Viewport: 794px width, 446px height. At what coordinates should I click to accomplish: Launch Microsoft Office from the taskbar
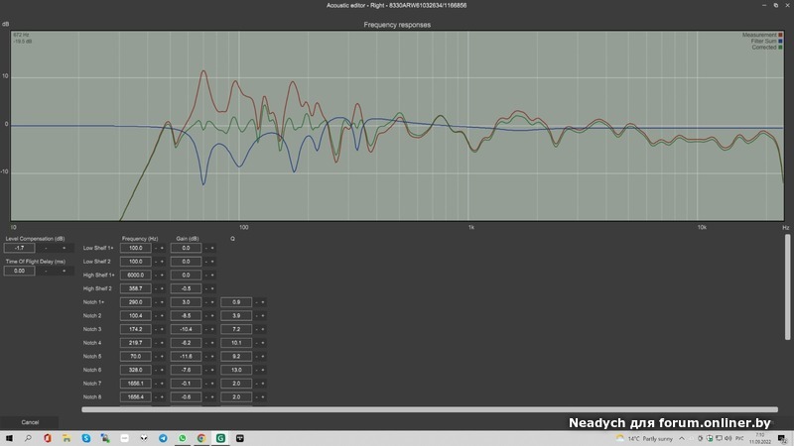47,438
